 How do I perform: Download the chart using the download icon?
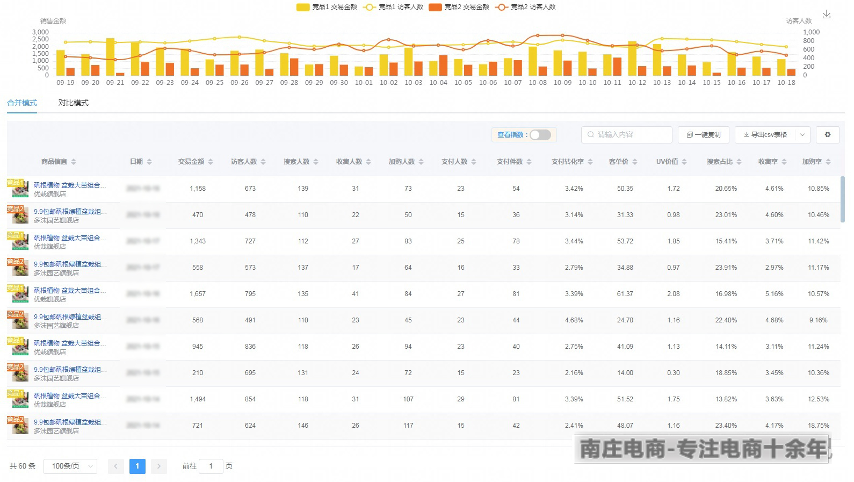(x=827, y=15)
